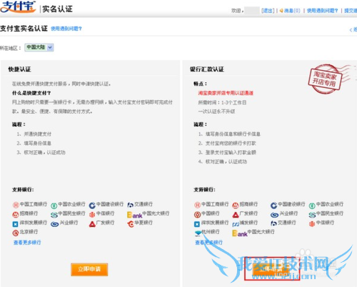Screen dimensions: 357x287
Task: Click the red 淘宝卖家开店专用认证通道 text
Action: tap(226, 93)
